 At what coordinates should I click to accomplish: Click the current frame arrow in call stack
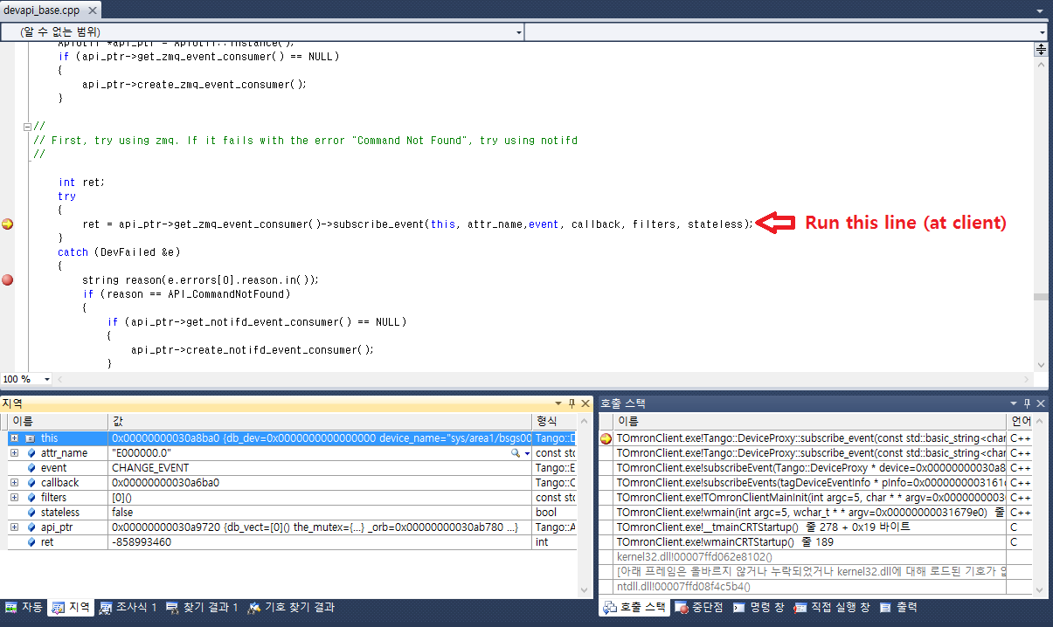coord(606,438)
